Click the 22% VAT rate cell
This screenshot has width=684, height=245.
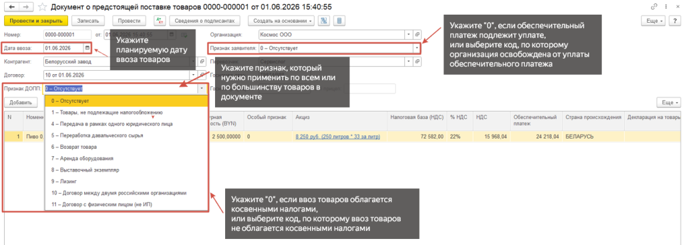click(x=460, y=136)
